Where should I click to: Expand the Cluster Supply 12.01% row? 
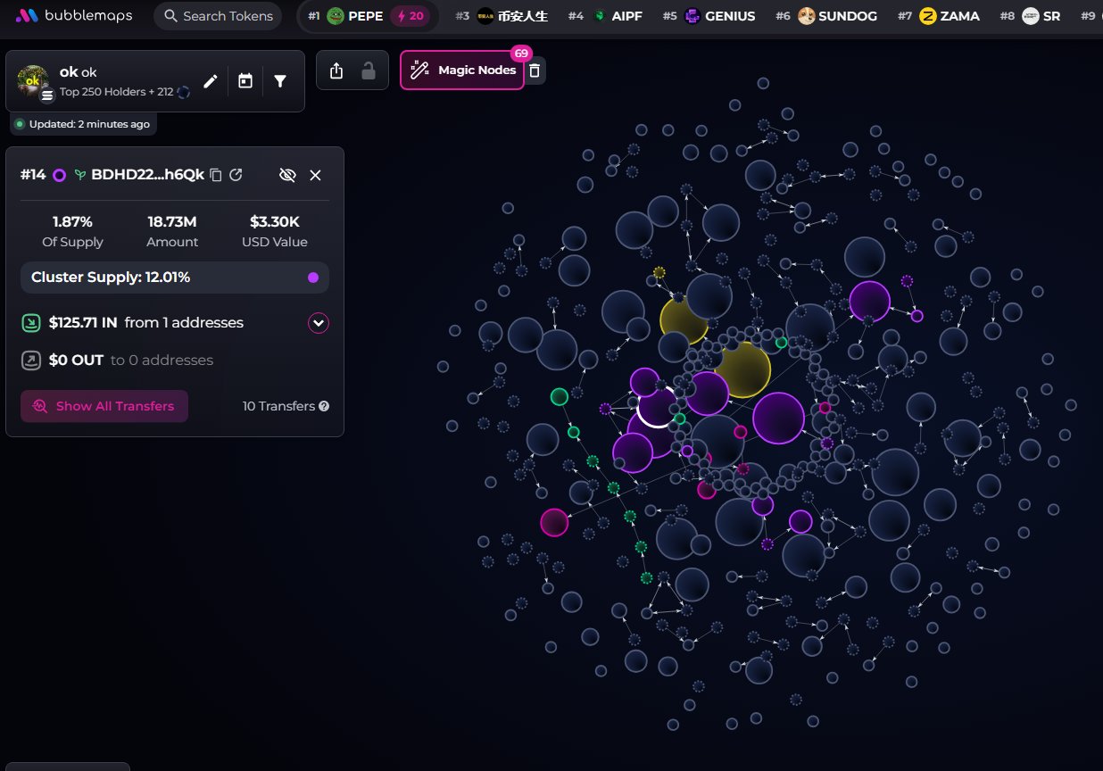tap(174, 278)
